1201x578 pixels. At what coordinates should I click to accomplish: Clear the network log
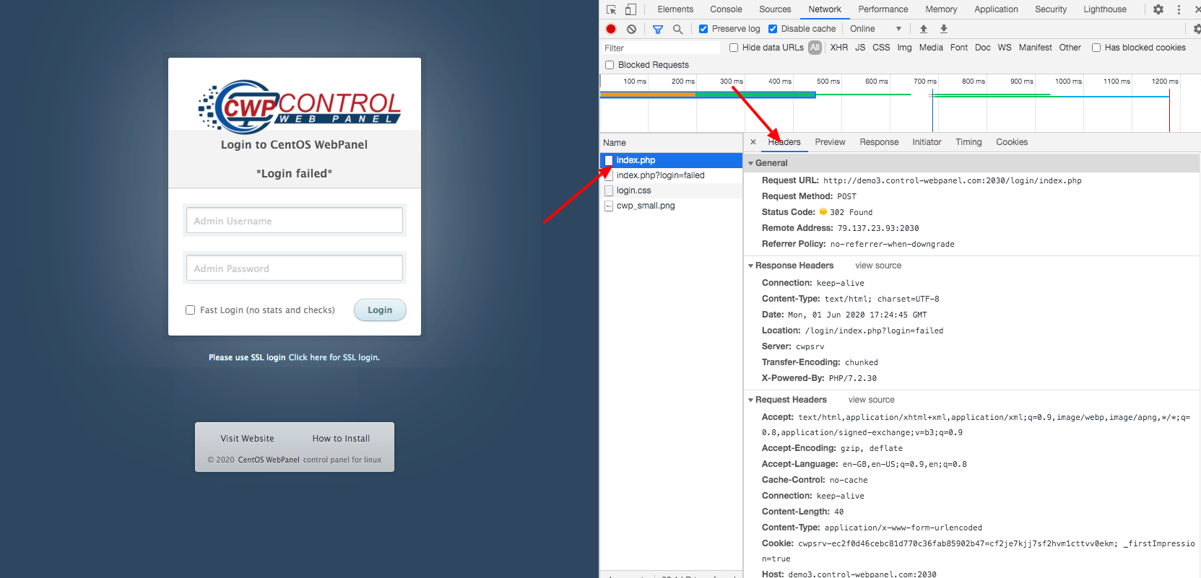point(631,29)
